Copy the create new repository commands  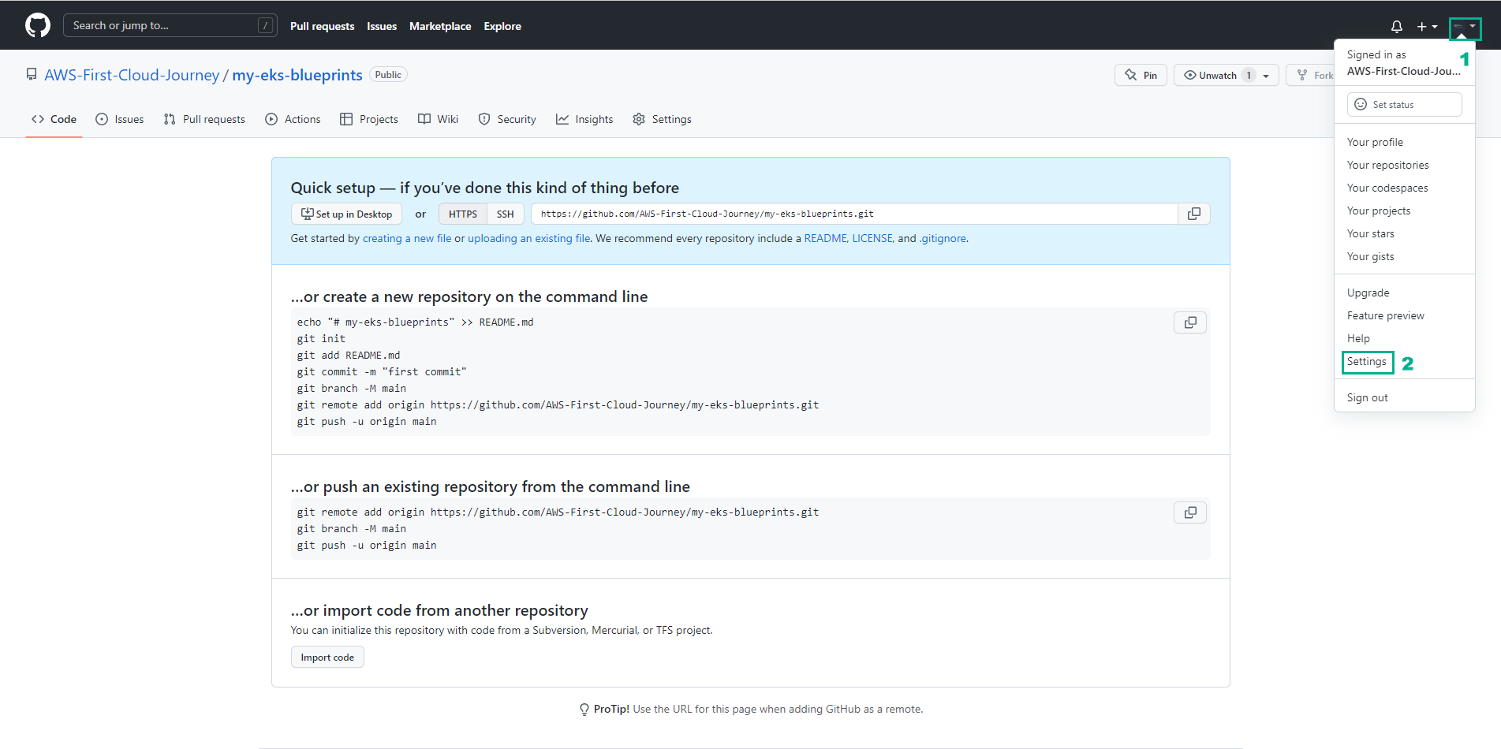coord(1190,322)
